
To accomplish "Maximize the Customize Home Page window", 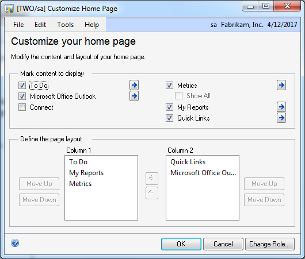I will [266, 6].
